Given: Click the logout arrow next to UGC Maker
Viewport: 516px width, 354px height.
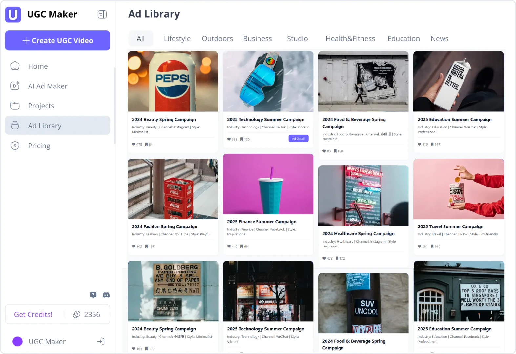Looking at the screenshot, I should [x=100, y=341].
